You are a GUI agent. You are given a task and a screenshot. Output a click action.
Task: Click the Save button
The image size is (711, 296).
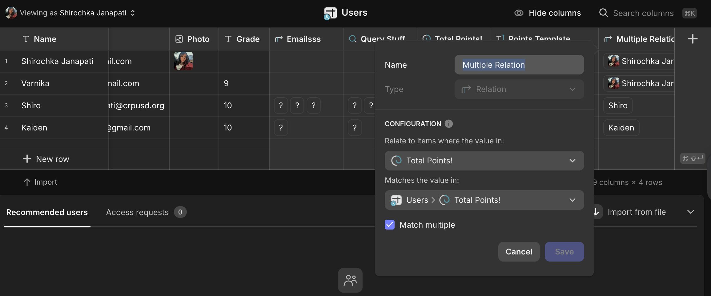click(x=564, y=252)
